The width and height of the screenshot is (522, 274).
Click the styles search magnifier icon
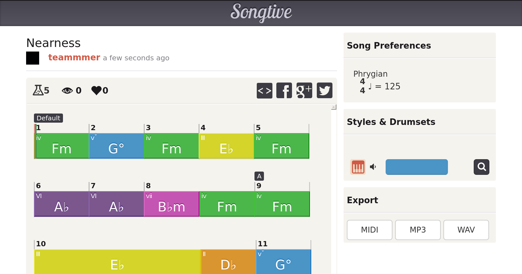pyautogui.click(x=481, y=167)
